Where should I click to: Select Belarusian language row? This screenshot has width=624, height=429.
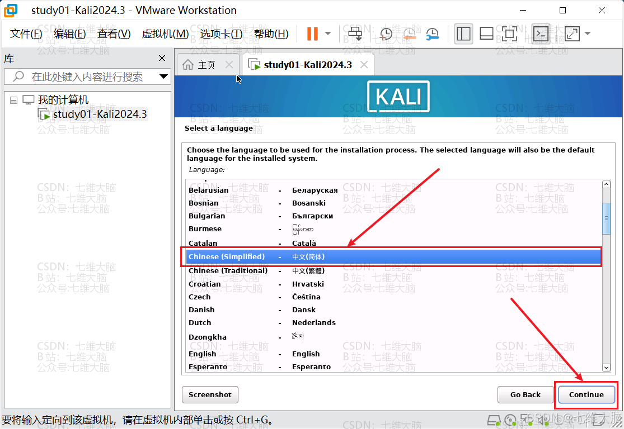[393, 190]
